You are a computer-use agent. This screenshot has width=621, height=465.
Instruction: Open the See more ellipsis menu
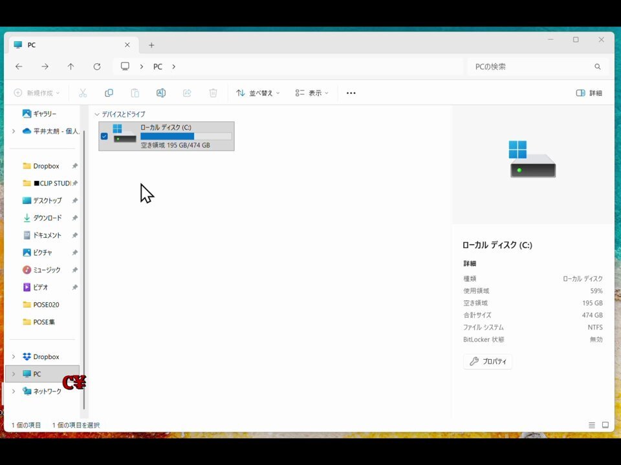point(351,93)
